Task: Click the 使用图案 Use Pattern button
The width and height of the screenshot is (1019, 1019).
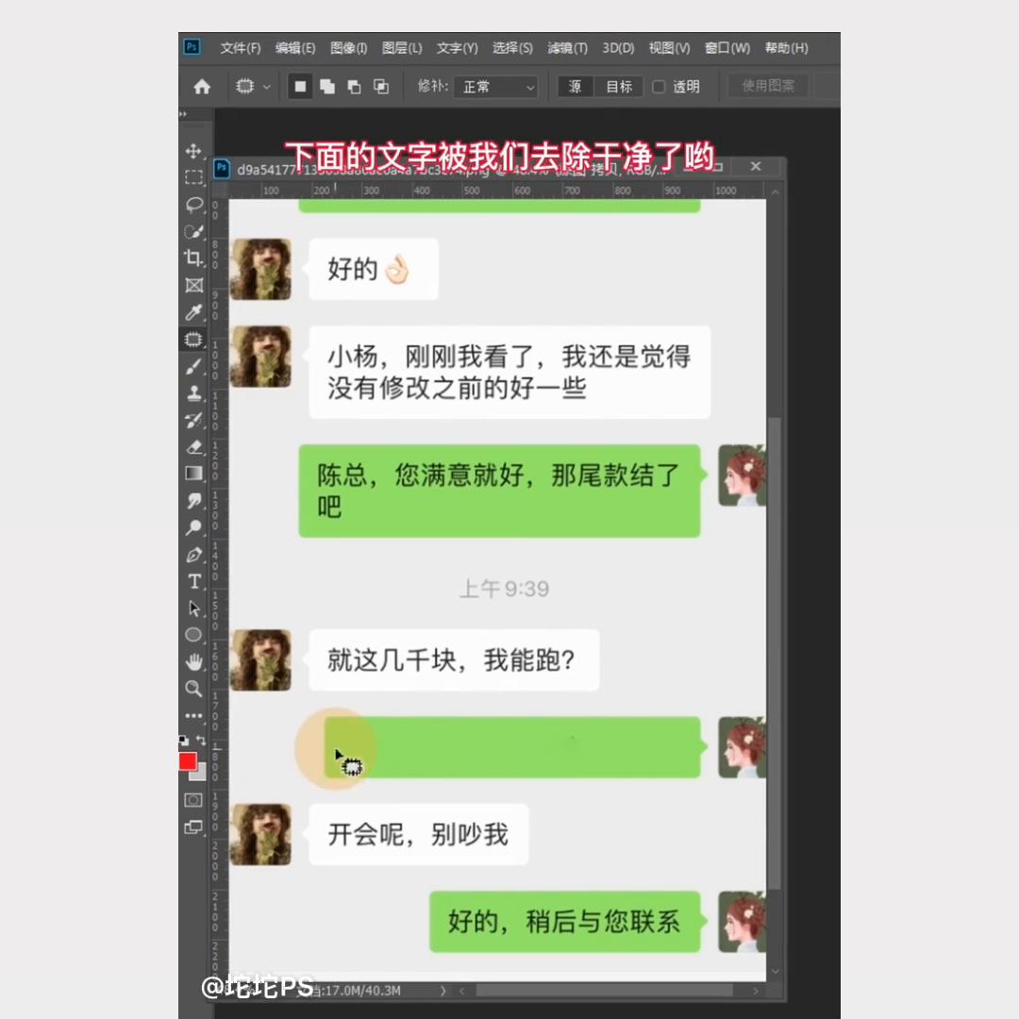Action: tap(766, 86)
